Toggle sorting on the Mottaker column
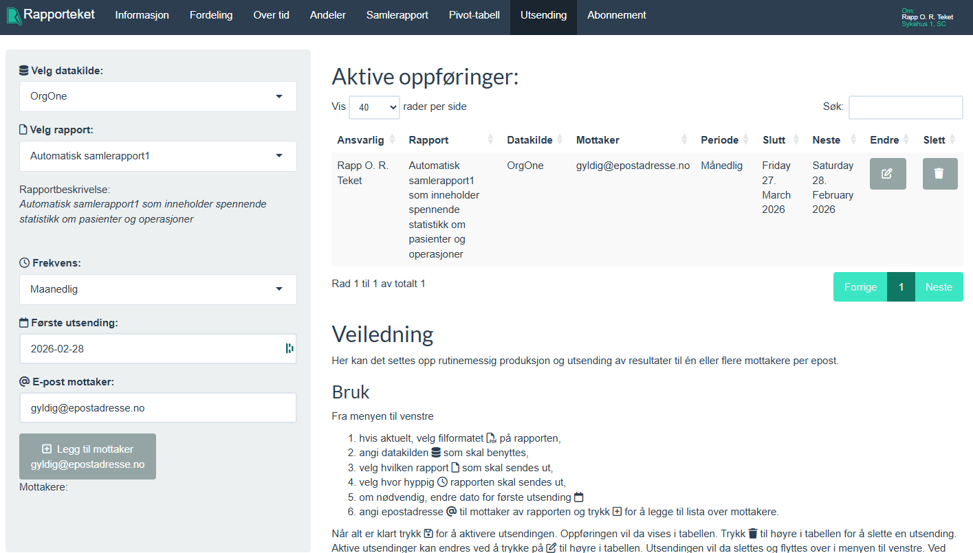Viewport: 973px width, 553px height. (x=598, y=139)
